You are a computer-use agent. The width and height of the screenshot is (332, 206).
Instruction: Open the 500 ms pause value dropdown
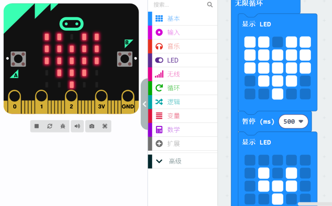point(300,122)
